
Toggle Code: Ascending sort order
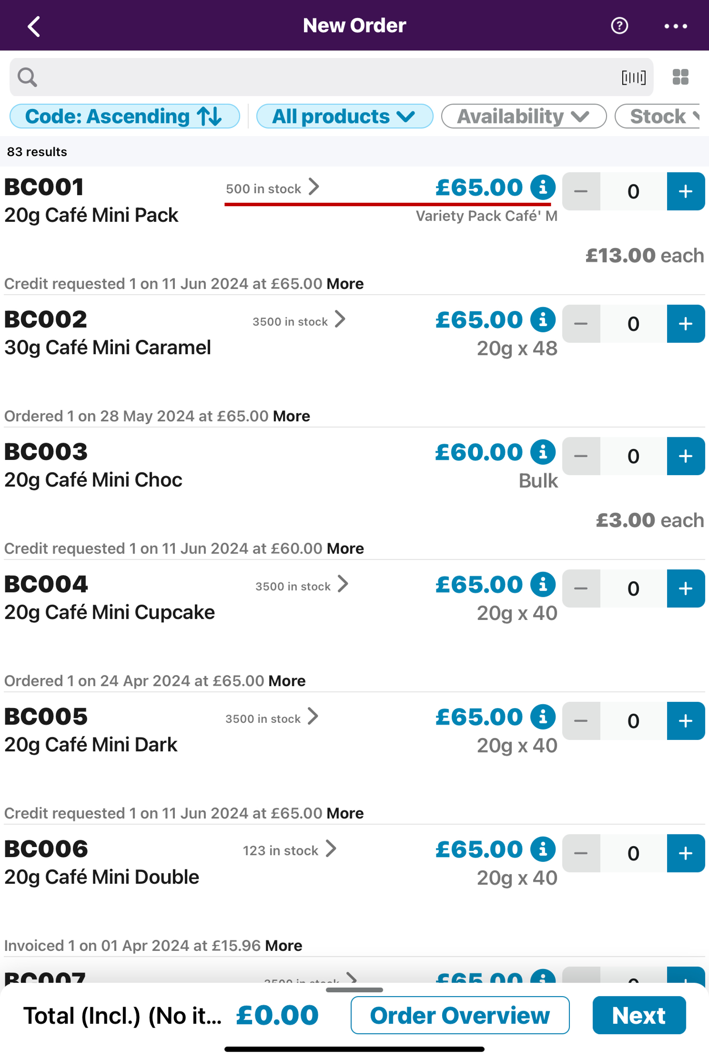coord(124,116)
